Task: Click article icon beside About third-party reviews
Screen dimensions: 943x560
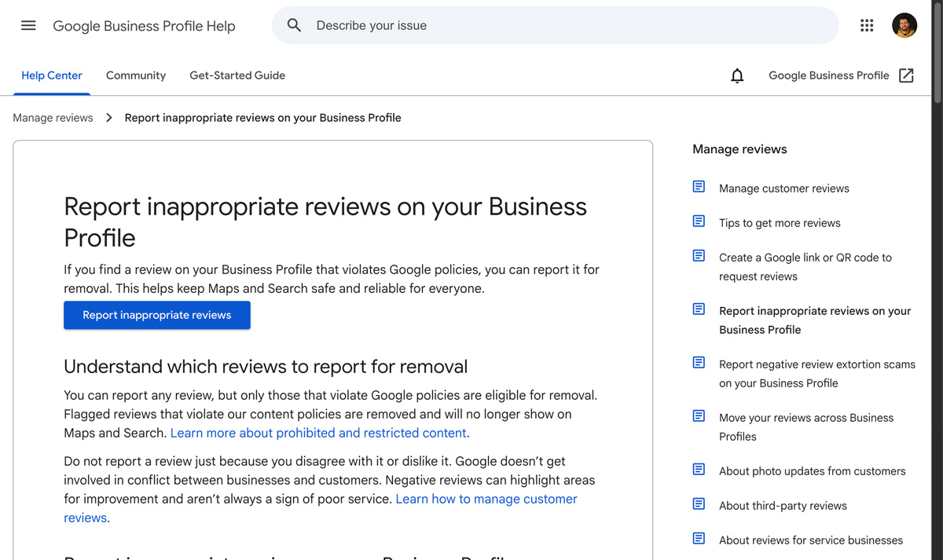Action: pos(699,504)
